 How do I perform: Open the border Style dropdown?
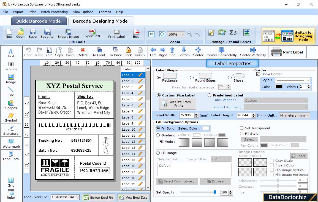(x=293, y=80)
